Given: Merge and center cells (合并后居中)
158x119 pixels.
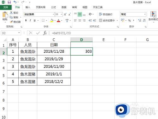Looking at the screenshot, I should pyautogui.click(x=107, y=20).
